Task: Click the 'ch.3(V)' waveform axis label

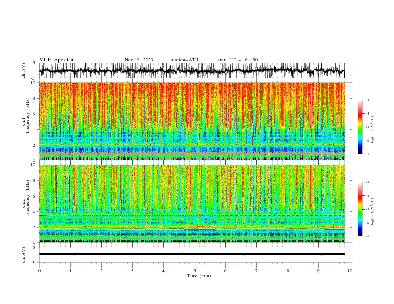Action: click(24, 255)
